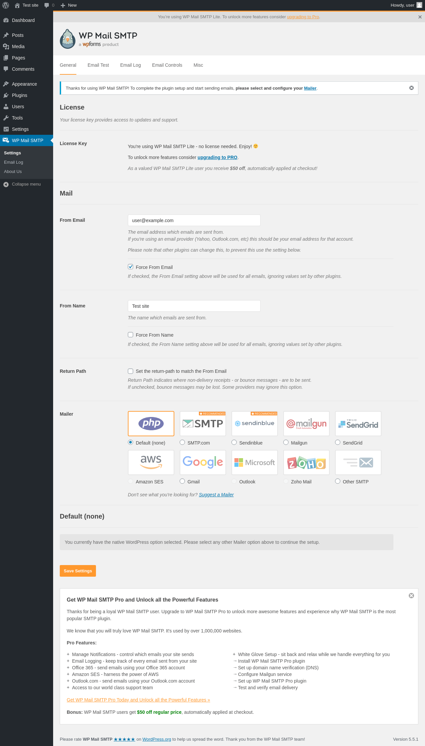Enable the Force From Name checkbox

coord(131,335)
